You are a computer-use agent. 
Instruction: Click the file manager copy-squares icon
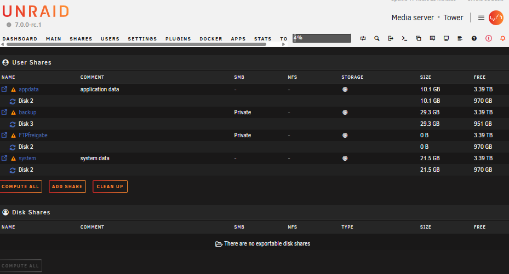click(x=419, y=38)
